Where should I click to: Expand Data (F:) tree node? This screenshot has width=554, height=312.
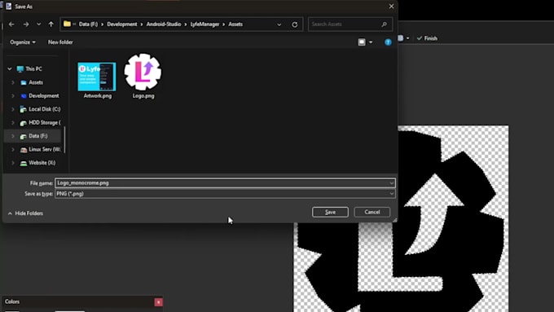coord(13,136)
